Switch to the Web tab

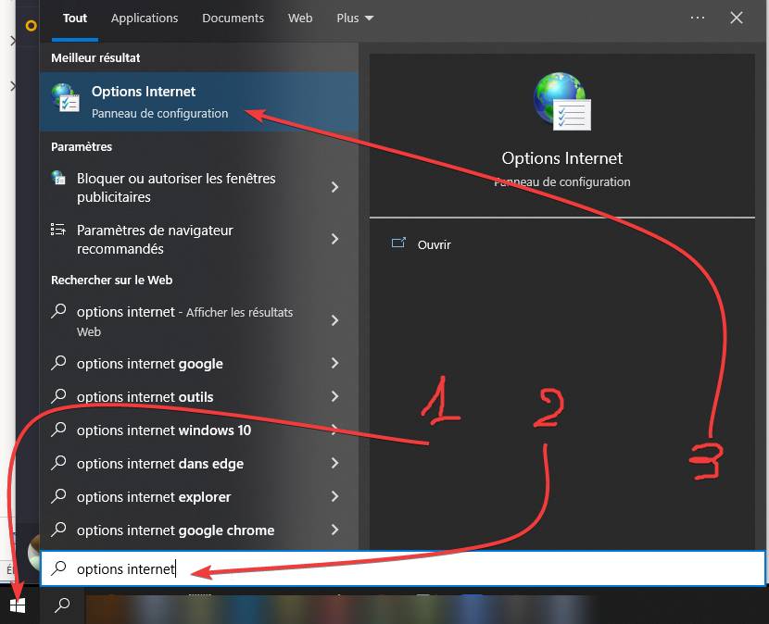pos(300,19)
